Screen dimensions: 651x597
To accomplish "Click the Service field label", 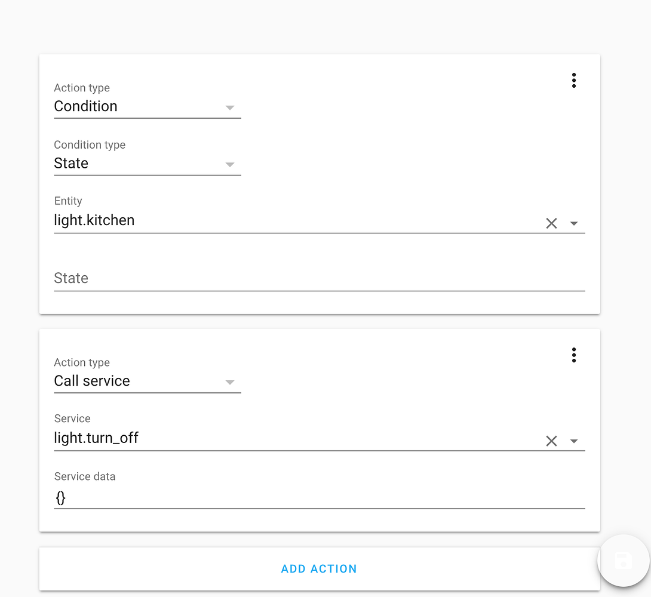I will point(72,418).
